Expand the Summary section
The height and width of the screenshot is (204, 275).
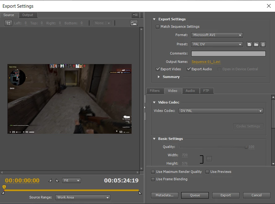(159, 77)
